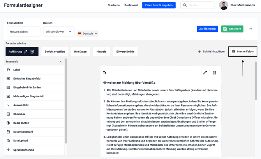The width and height of the screenshot is (261, 159).
Task: Edit the label block with pencil icon
Action: (x=205, y=73)
